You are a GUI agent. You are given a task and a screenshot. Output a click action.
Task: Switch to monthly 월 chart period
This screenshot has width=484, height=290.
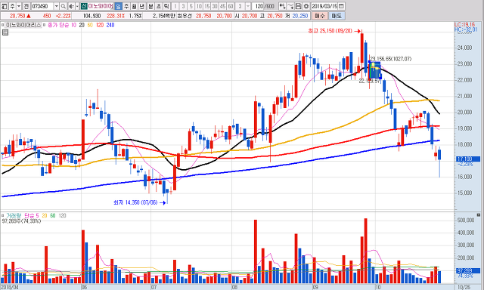135,6
